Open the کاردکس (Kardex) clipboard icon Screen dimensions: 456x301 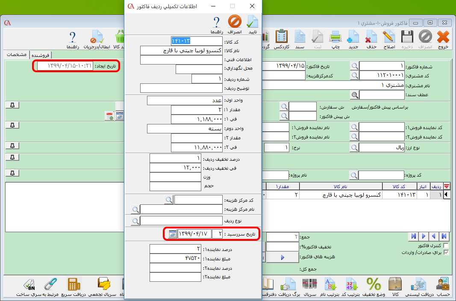coord(282,39)
